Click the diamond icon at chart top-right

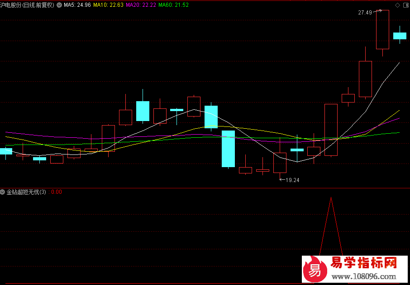[397, 5]
